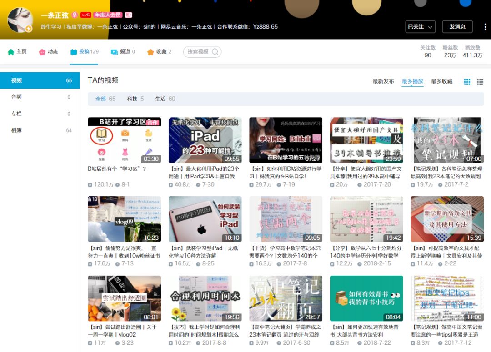The image size is (491, 352).
Task: Click title 如何利用B站资源进行学习
Action: coord(286,173)
